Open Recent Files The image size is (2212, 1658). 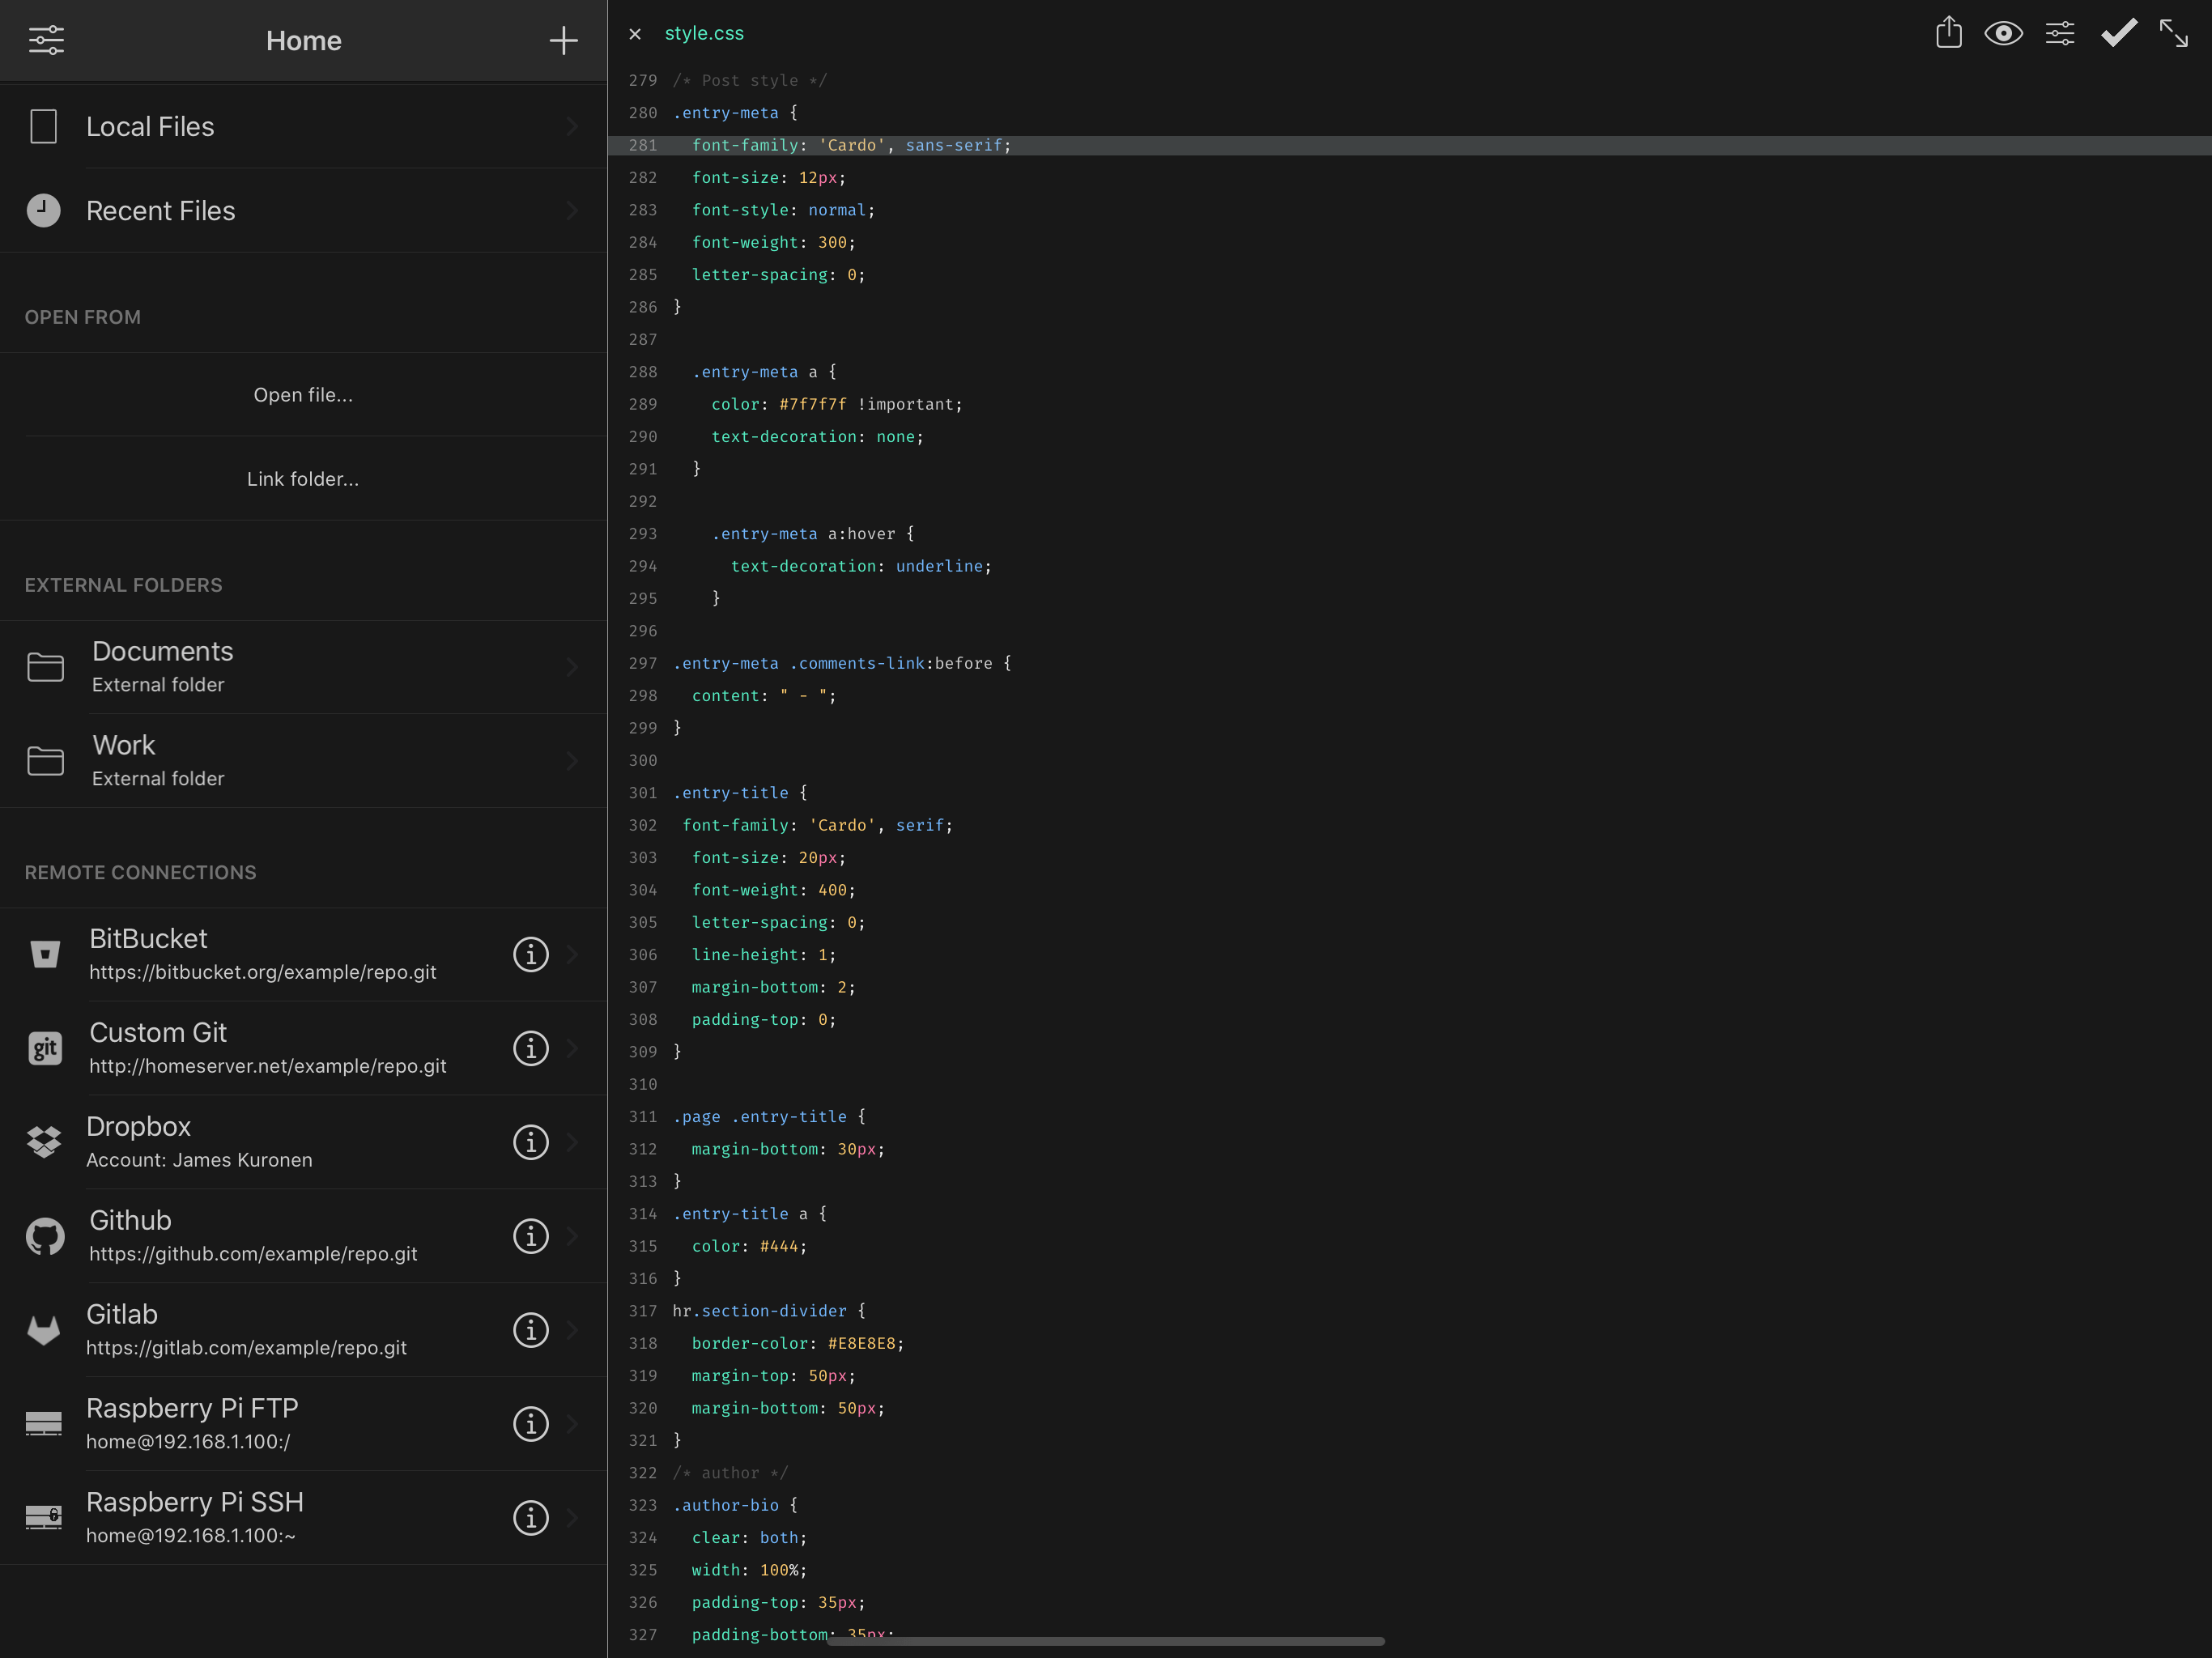pos(303,210)
